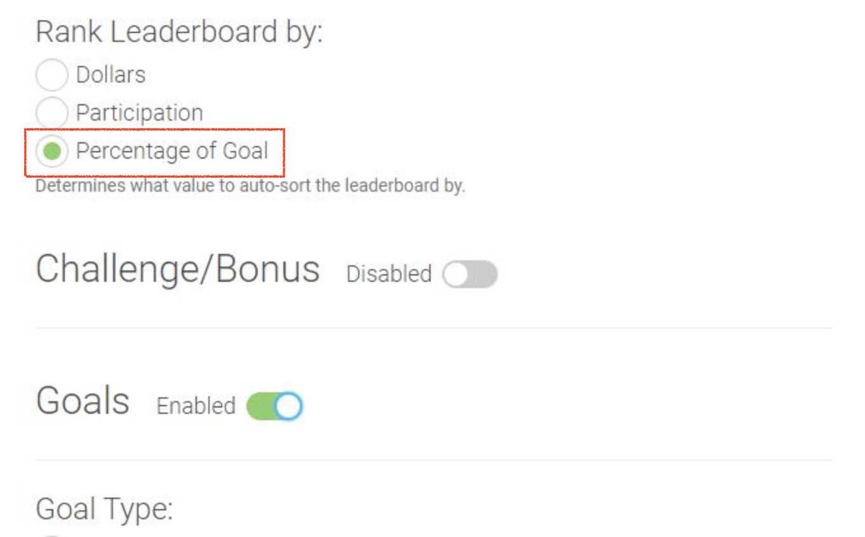Click the Percentage of Goal radio circle

(x=51, y=152)
